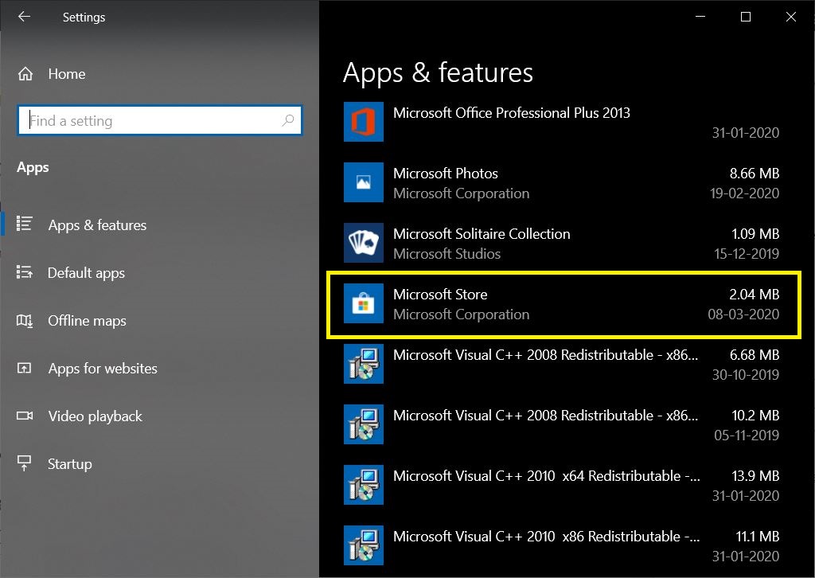815x578 pixels.
Task: Click the Apps section heading in sidebar
Action: click(33, 167)
